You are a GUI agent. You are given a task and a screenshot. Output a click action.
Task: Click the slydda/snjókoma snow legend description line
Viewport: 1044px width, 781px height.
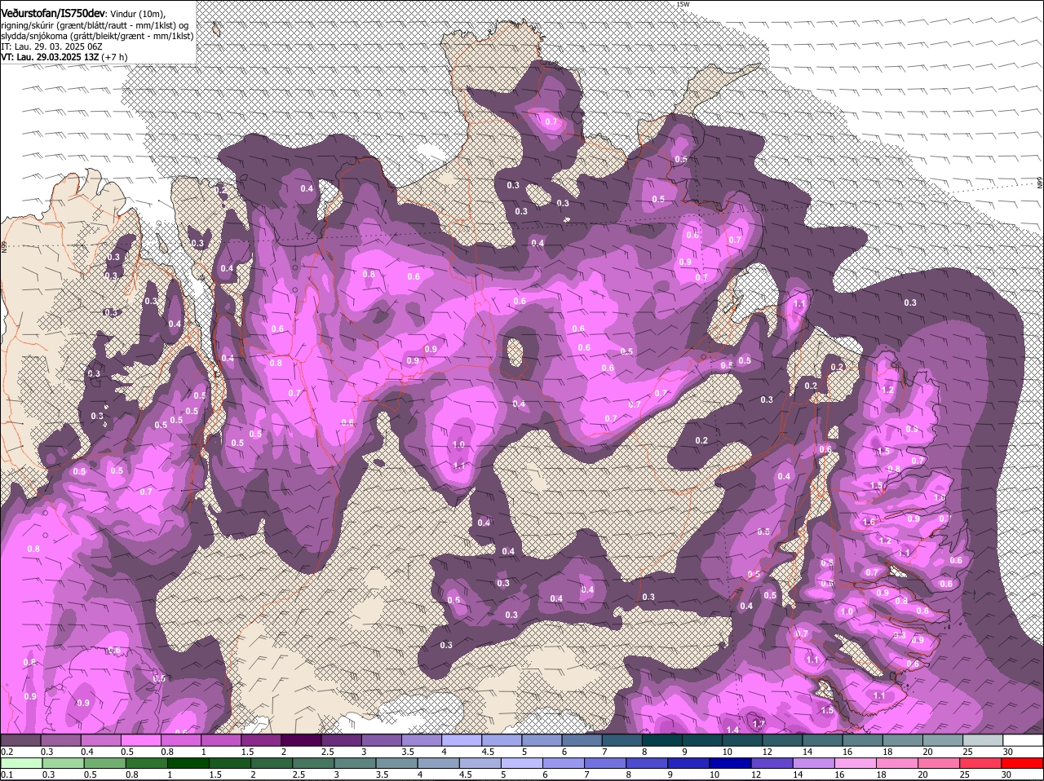pyautogui.click(x=97, y=36)
